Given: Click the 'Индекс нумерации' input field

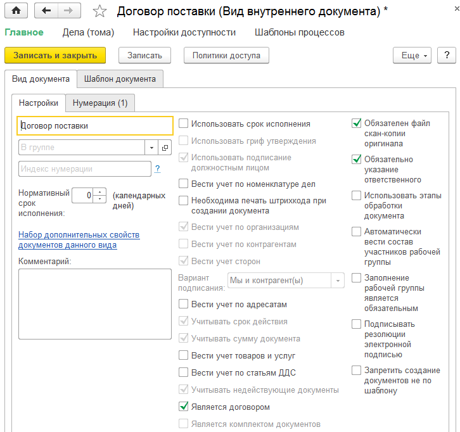Looking at the screenshot, I should 85,169.
